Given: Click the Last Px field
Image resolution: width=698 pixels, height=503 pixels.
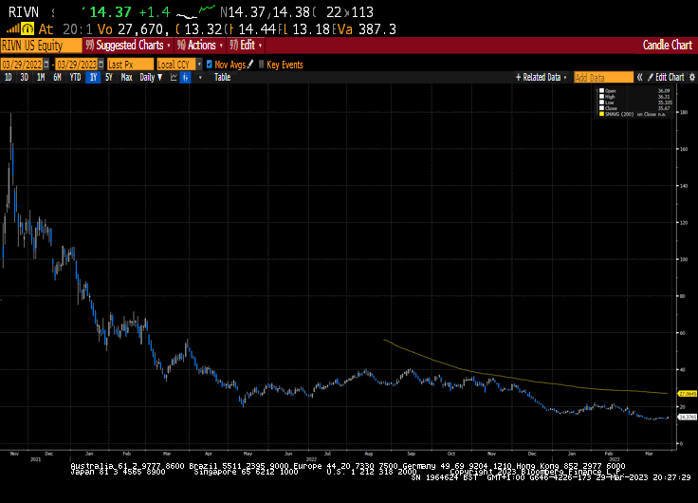Looking at the screenshot, I should click(x=130, y=65).
